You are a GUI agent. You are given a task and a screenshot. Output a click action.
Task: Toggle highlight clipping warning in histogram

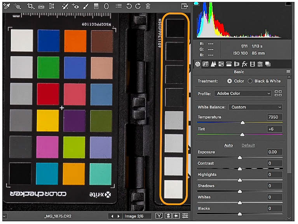click(x=289, y=3)
